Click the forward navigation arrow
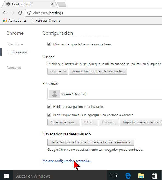The width and height of the screenshot is (162, 180). point(13,13)
